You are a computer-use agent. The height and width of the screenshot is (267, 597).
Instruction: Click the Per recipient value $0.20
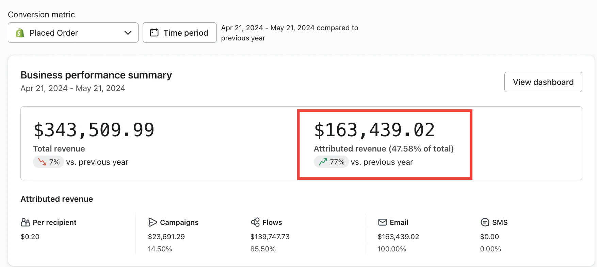(30, 237)
